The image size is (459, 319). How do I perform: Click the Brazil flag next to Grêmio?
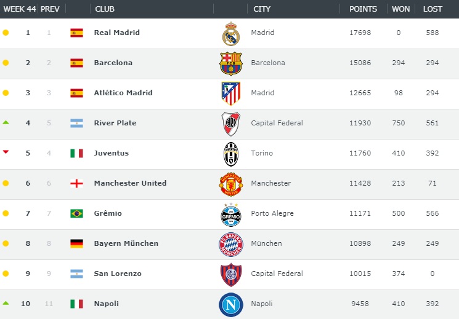tap(76, 213)
